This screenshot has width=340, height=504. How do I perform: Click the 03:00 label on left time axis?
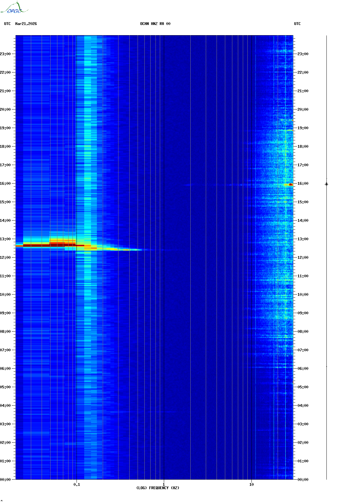[5, 424]
